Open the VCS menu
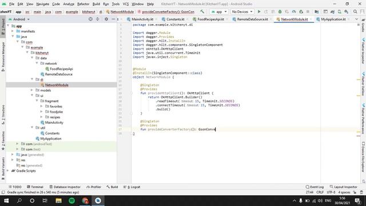 coord(126,4)
